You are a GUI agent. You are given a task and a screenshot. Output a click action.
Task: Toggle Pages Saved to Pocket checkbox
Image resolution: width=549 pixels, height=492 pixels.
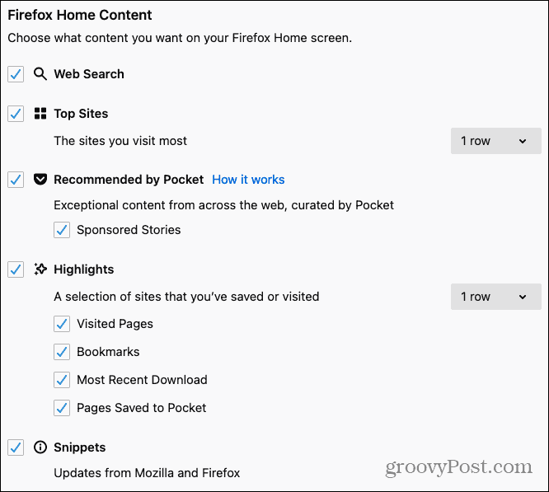(62, 408)
